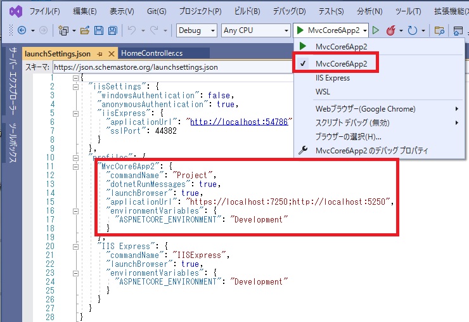469x322 pixels.
Task: Open the Undo history dropdown arrow
Action: (x=143, y=30)
